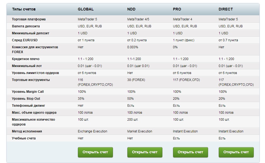Image resolution: width=265 pixels, height=163 pixels.
Task: Open a PRO account via its green button
Action: [x=190, y=152]
